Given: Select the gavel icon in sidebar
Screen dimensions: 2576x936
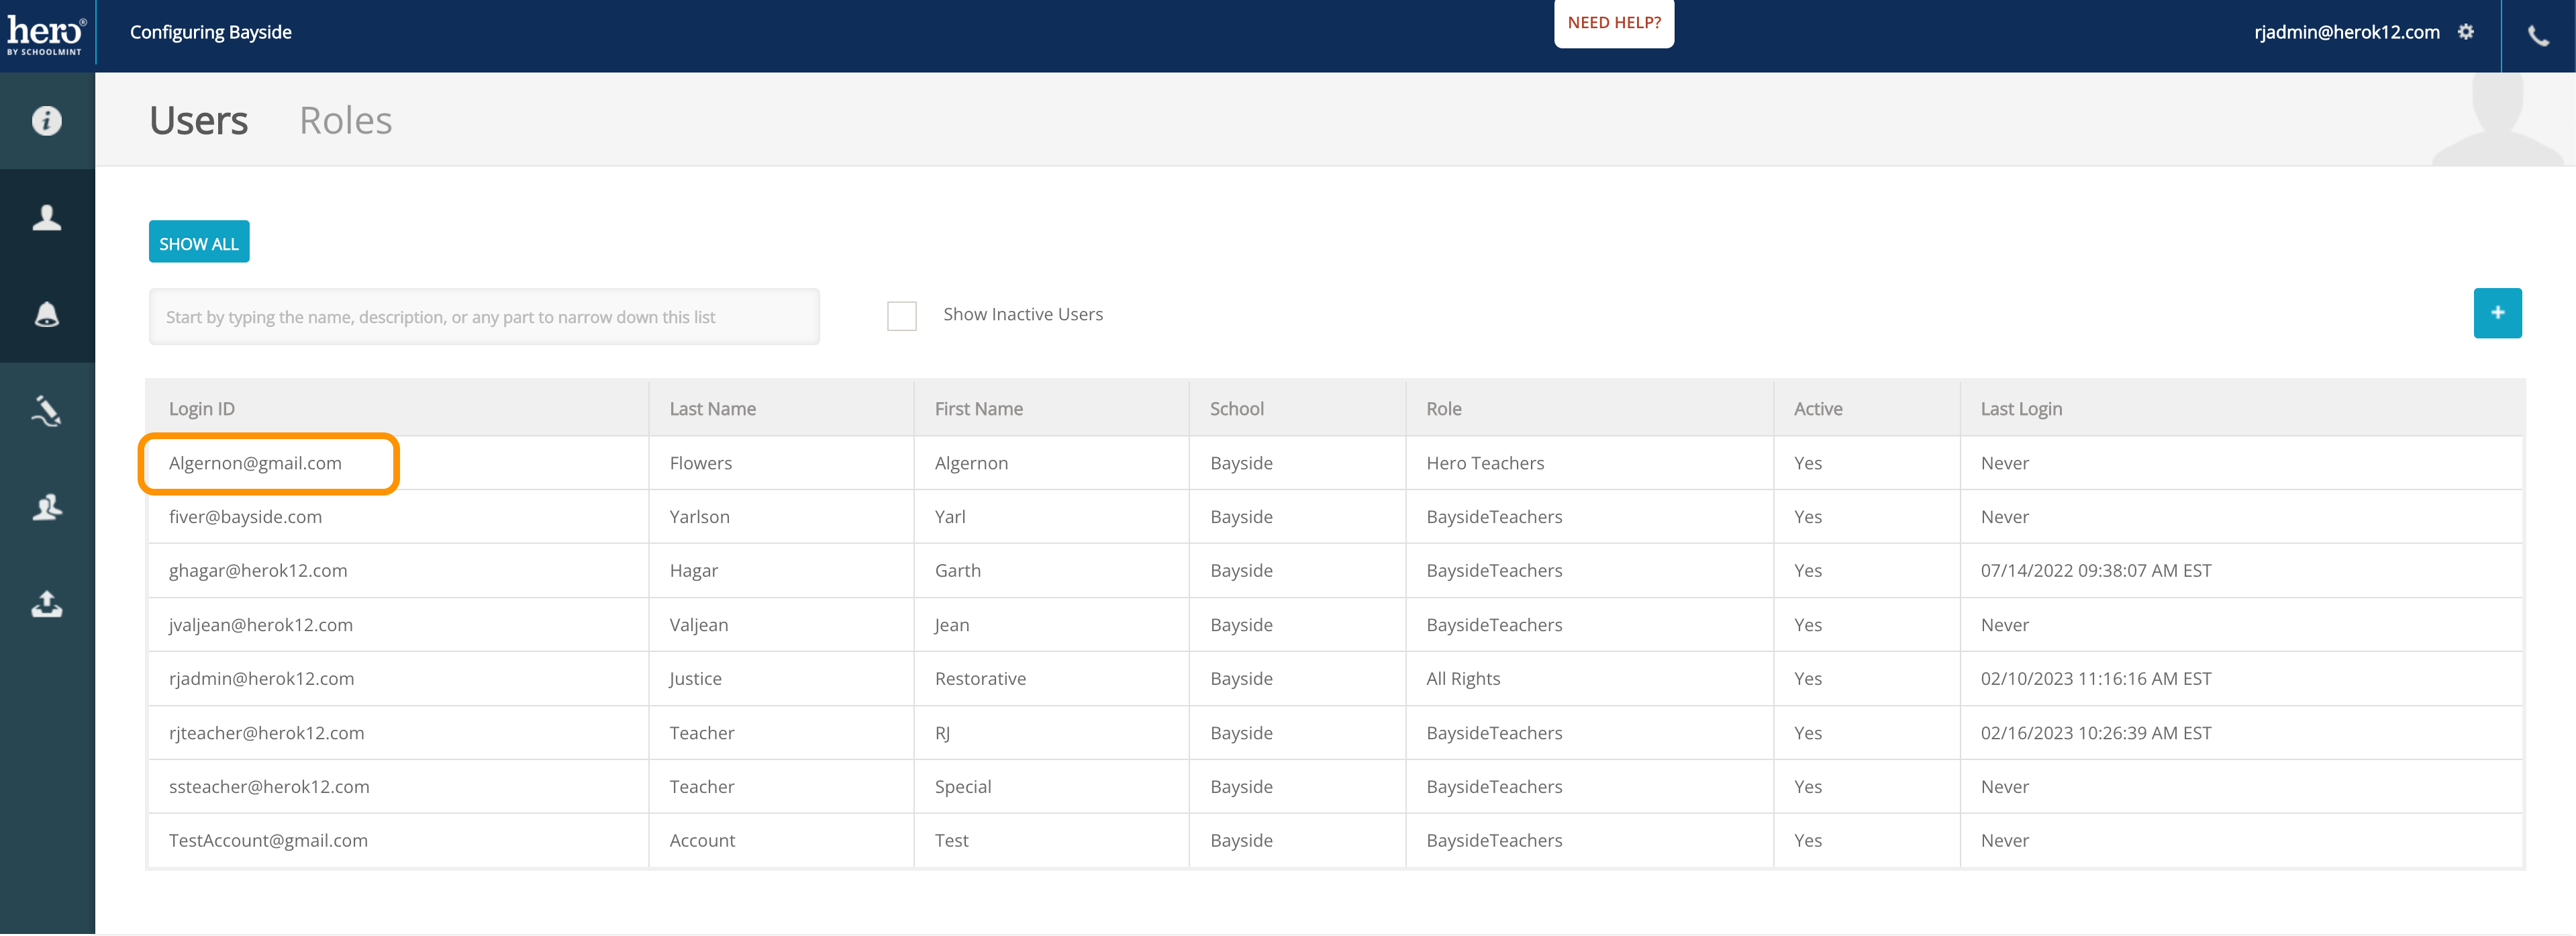Looking at the screenshot, I should coord(47,411).
